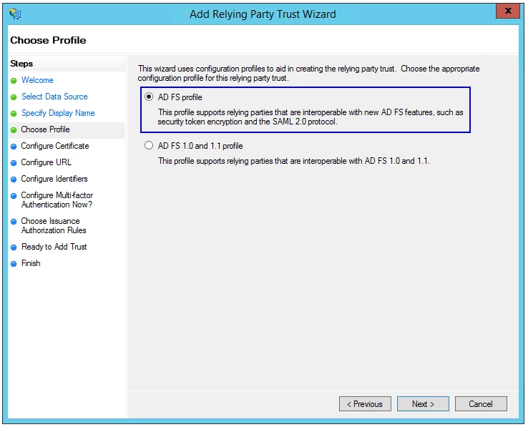Go to Select Data Source step
This screenshot has width=528, height=427.
coord(54,97)
